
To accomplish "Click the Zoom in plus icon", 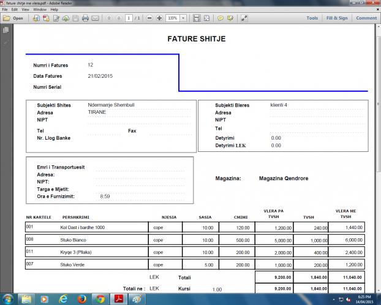I will pyautogui.click(x=159, y=18).
